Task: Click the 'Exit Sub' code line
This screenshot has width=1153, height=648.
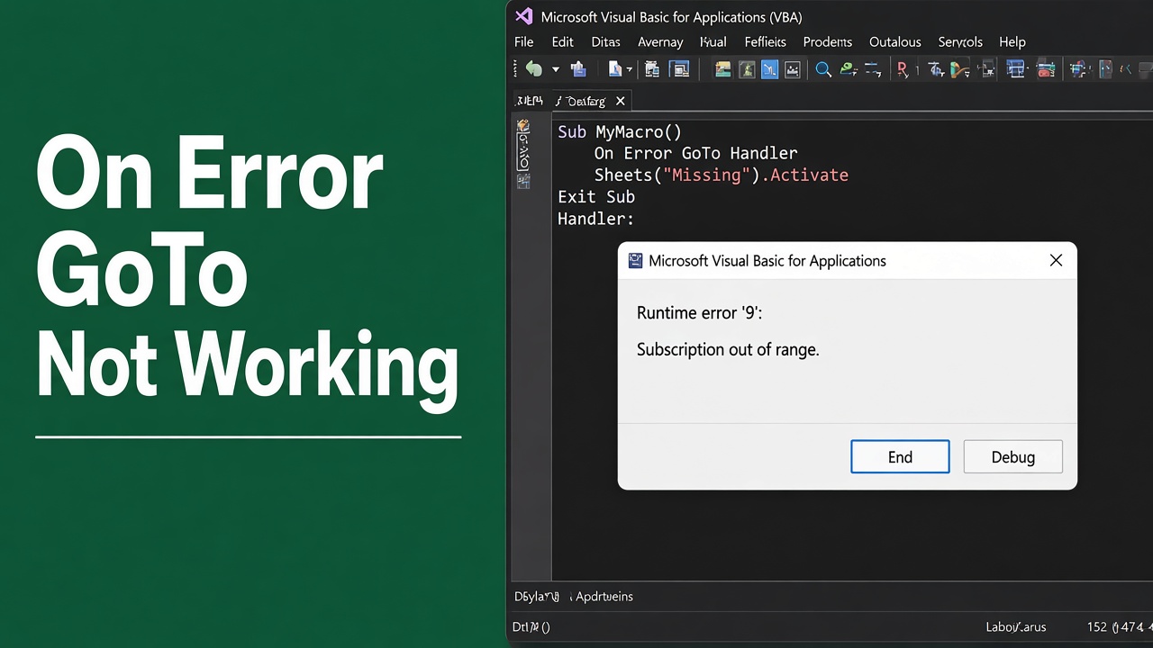Action: click(x=596, y=196)
